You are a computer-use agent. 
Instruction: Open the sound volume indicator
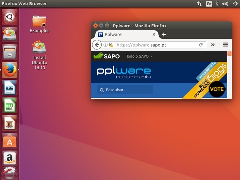(225, 4)
